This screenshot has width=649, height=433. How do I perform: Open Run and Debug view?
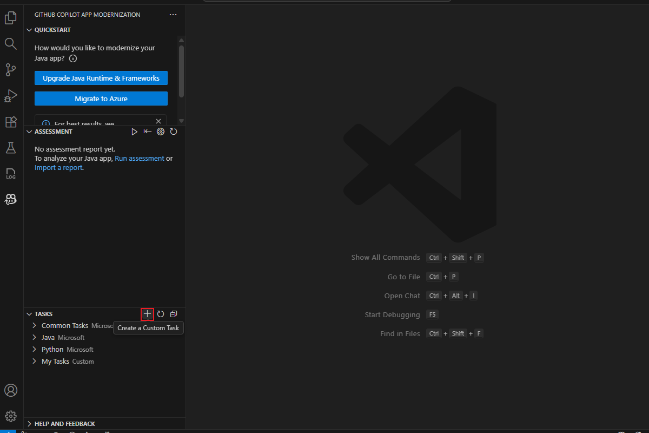(11, 96)
